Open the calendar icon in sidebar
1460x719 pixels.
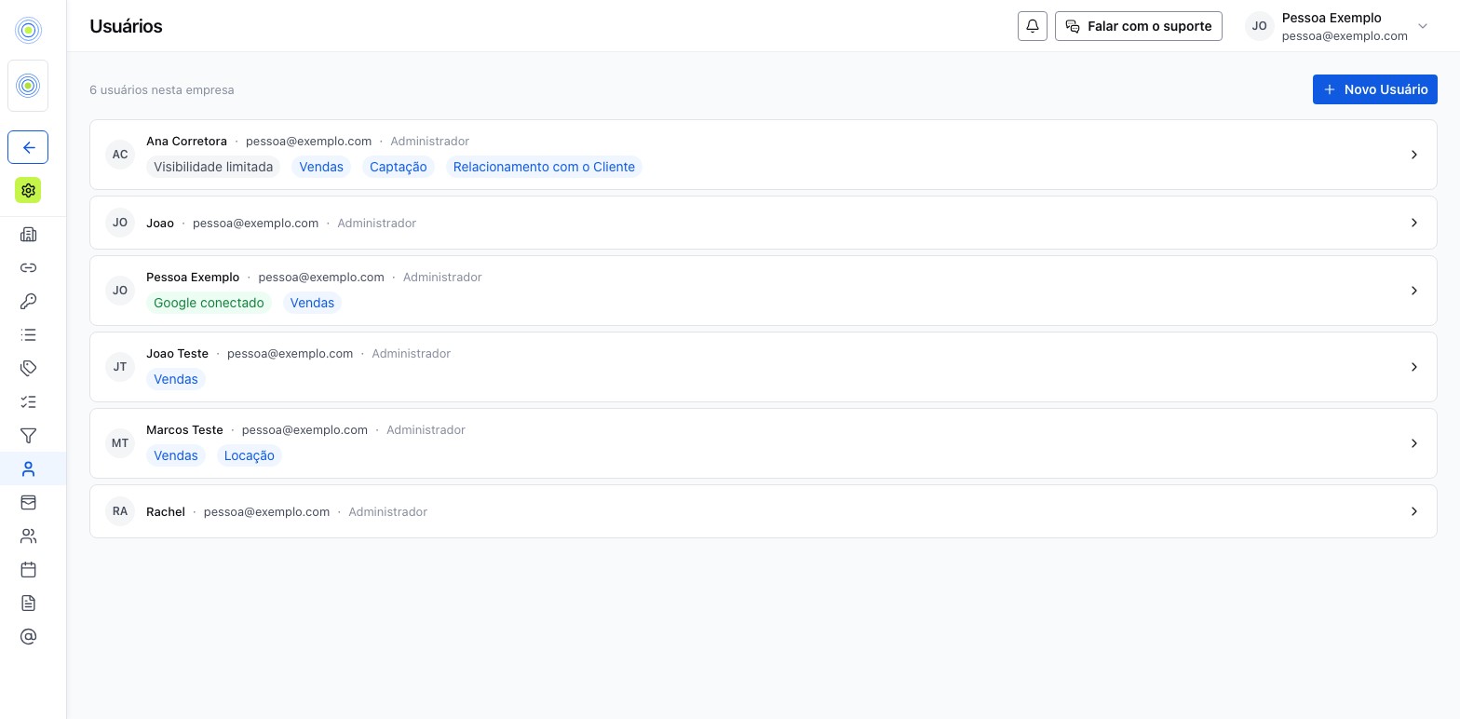click(28, 570)
